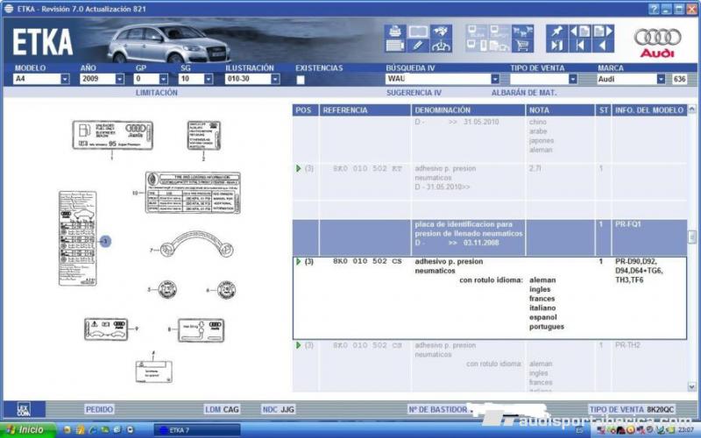
Task: Select highlighted callout 3 in the illustration
Action: click(x=105, y=242)
